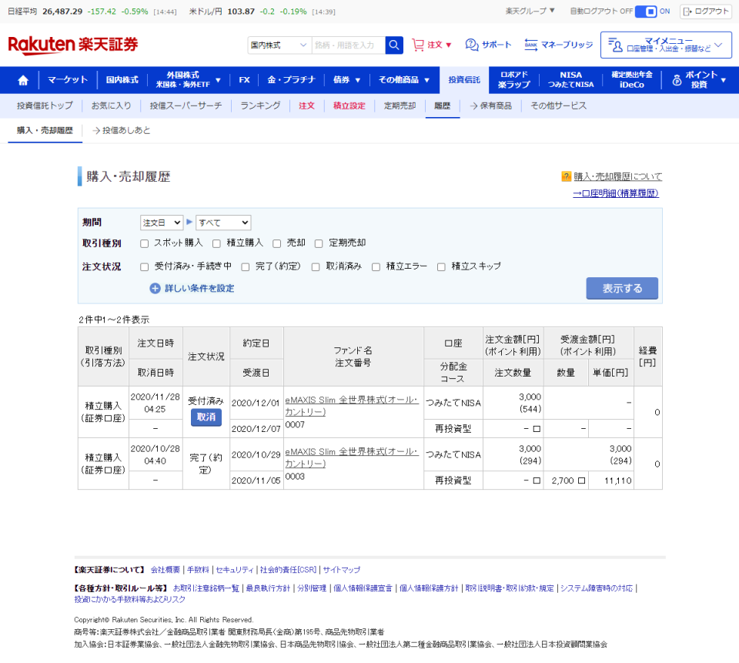739x663 pixels.
Task: Open the すべて period range dropdown
Action: coord(223,223)
